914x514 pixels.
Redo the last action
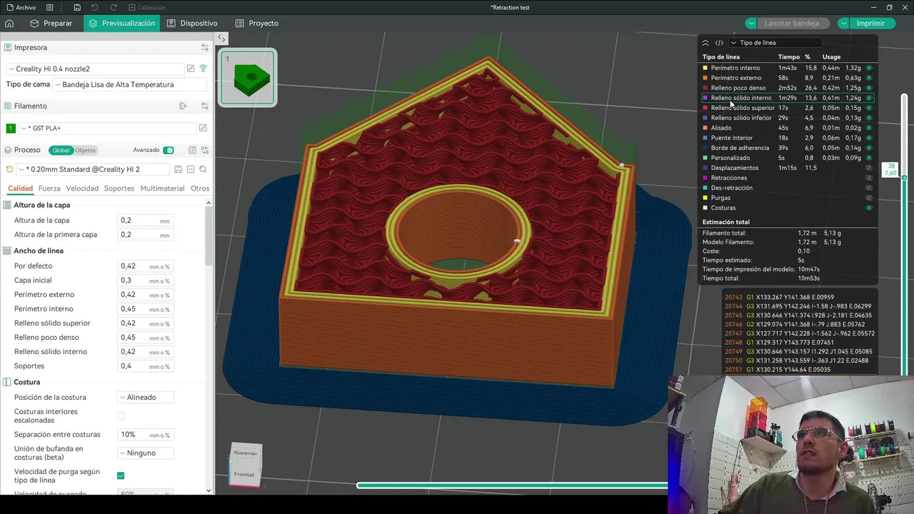[114, 7]
